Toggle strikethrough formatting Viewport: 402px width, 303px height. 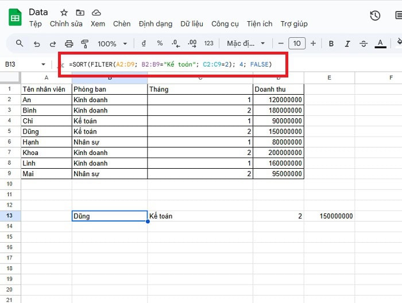point(363,44)
